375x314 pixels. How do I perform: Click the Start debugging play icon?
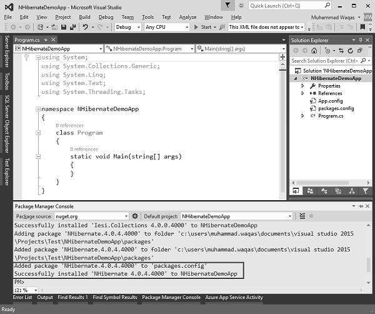click(x=196, y=27)
